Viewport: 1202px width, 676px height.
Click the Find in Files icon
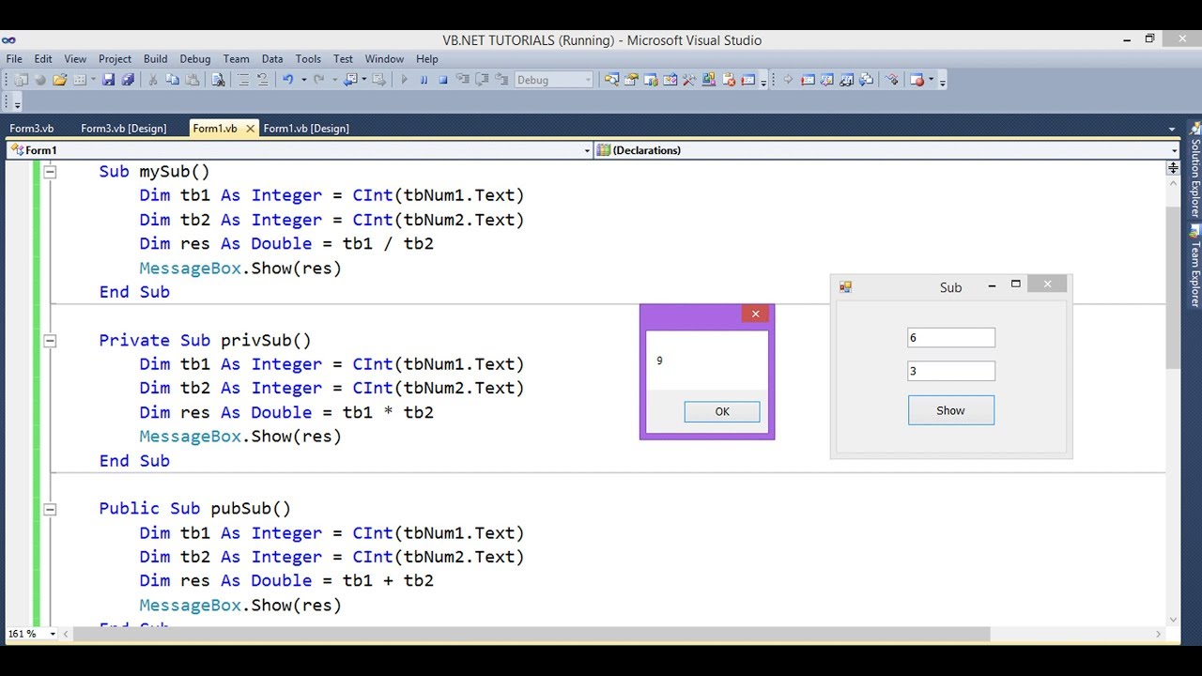coord(218,80)
